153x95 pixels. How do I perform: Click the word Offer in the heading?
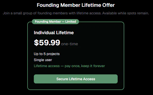pyautogui.click(x=108, y=5)
